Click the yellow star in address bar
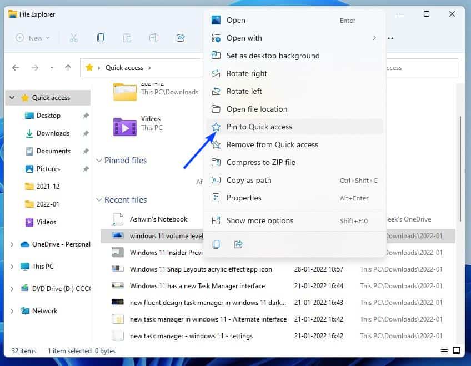 pos(89,68)
